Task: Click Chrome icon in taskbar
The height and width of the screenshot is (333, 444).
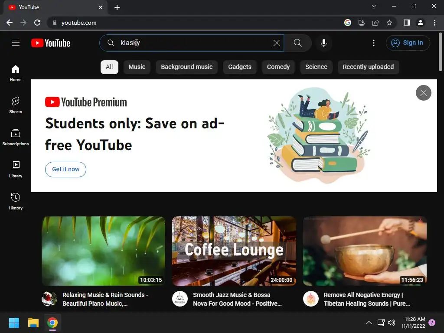Action: point(52,323)
